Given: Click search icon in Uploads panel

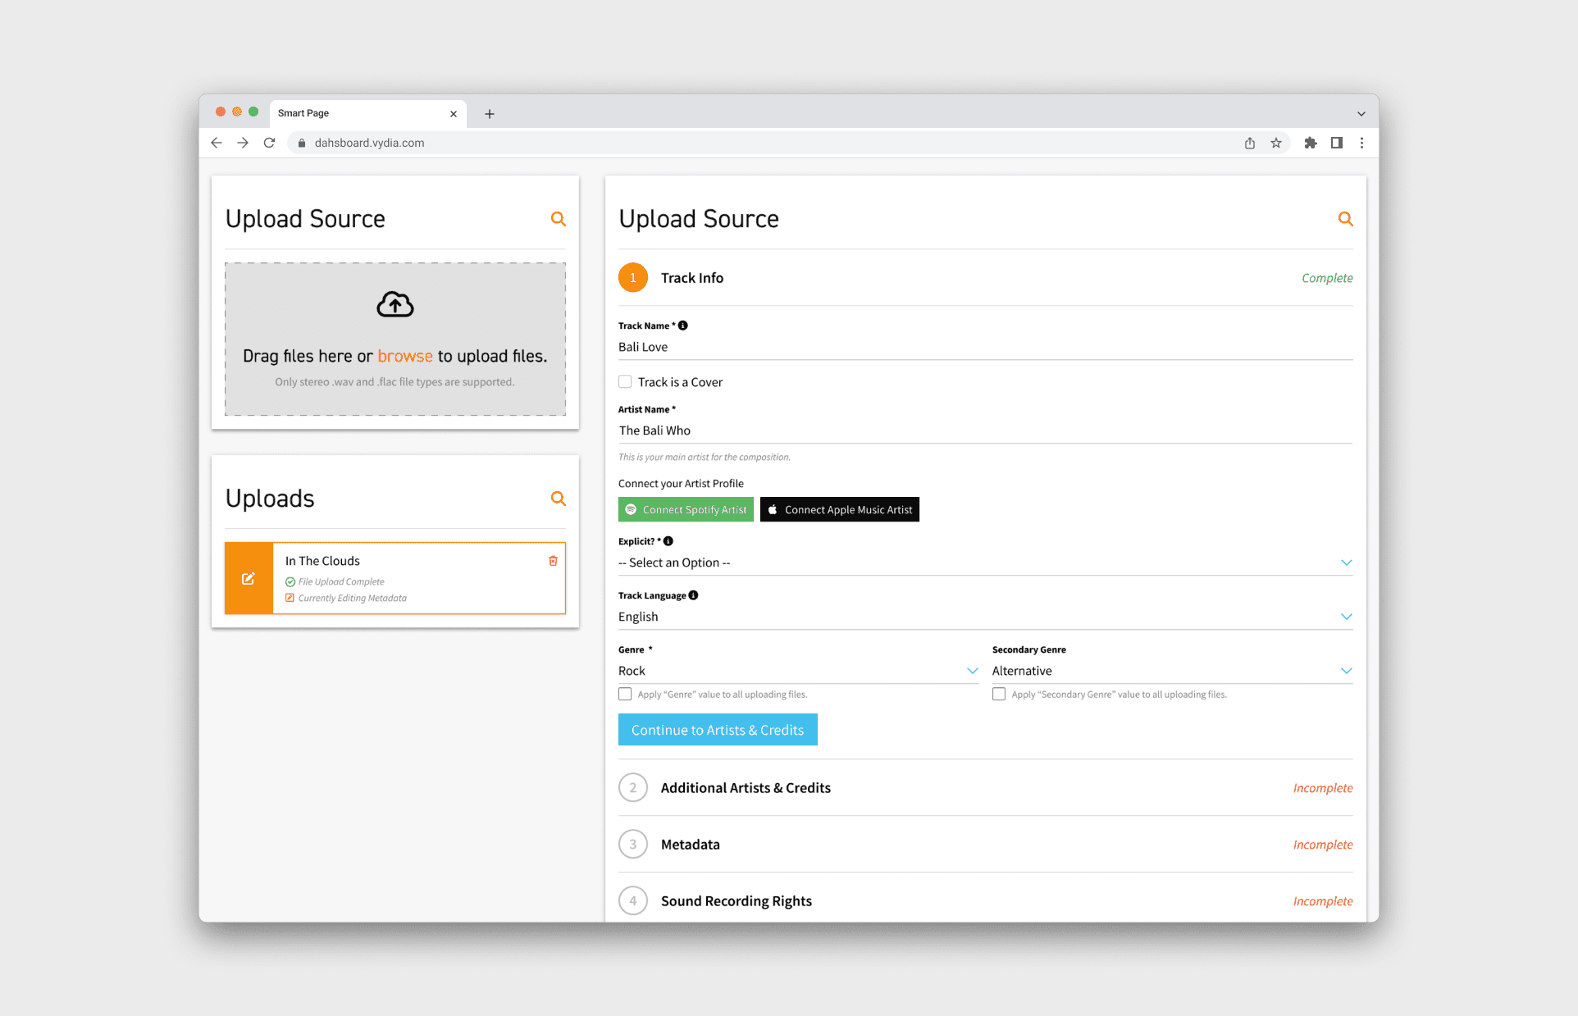Looking at the screenshot, I should tap(558, 499).
